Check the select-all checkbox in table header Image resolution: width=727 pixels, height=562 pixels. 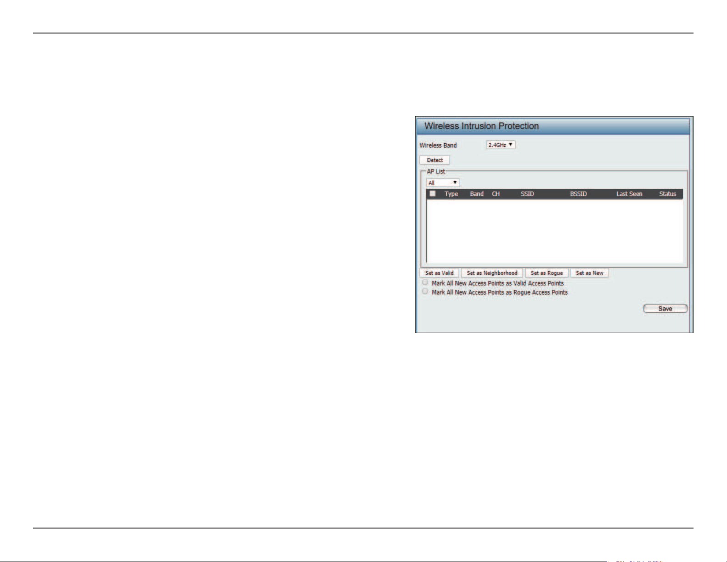coord(432,194)
